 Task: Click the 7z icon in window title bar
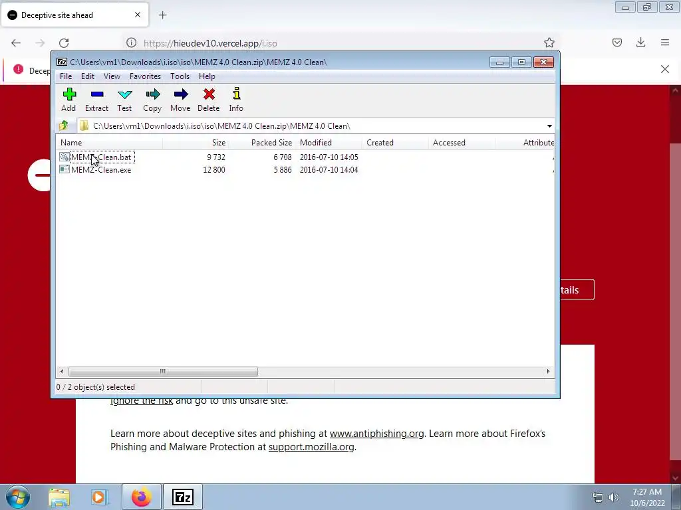[x=62, y=62]
